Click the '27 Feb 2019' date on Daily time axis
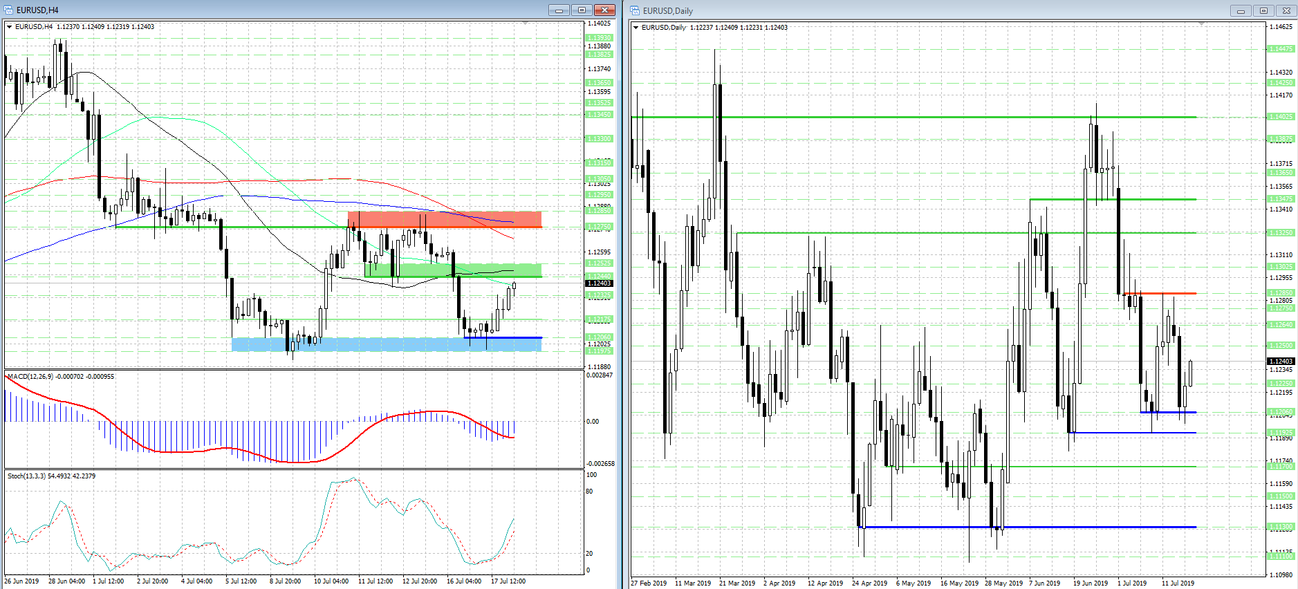This screenshot has height=589, width=1298. point(649,583)
